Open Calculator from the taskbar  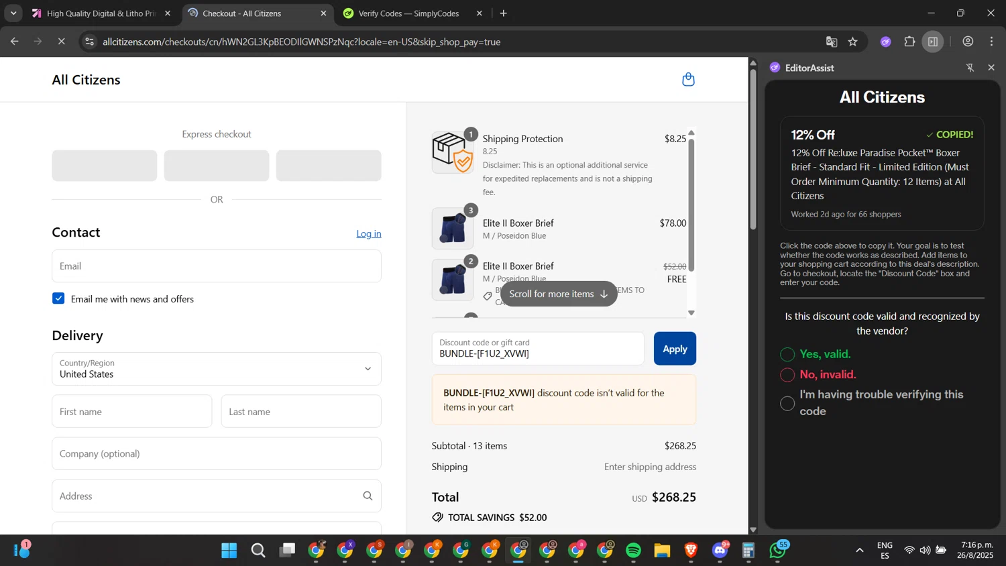point(749,551)
